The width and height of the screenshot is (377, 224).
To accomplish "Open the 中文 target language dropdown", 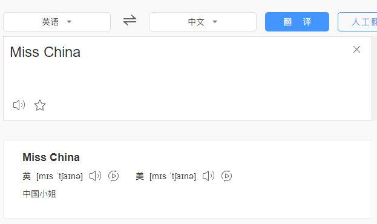I will coord(203,22).
